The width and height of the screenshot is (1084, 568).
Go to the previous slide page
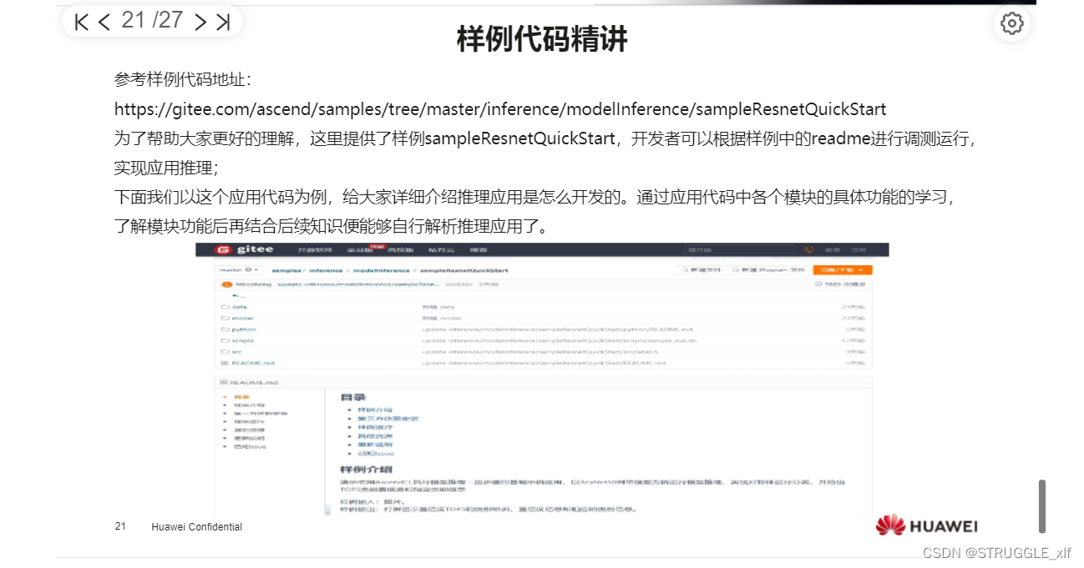[104, 23]
